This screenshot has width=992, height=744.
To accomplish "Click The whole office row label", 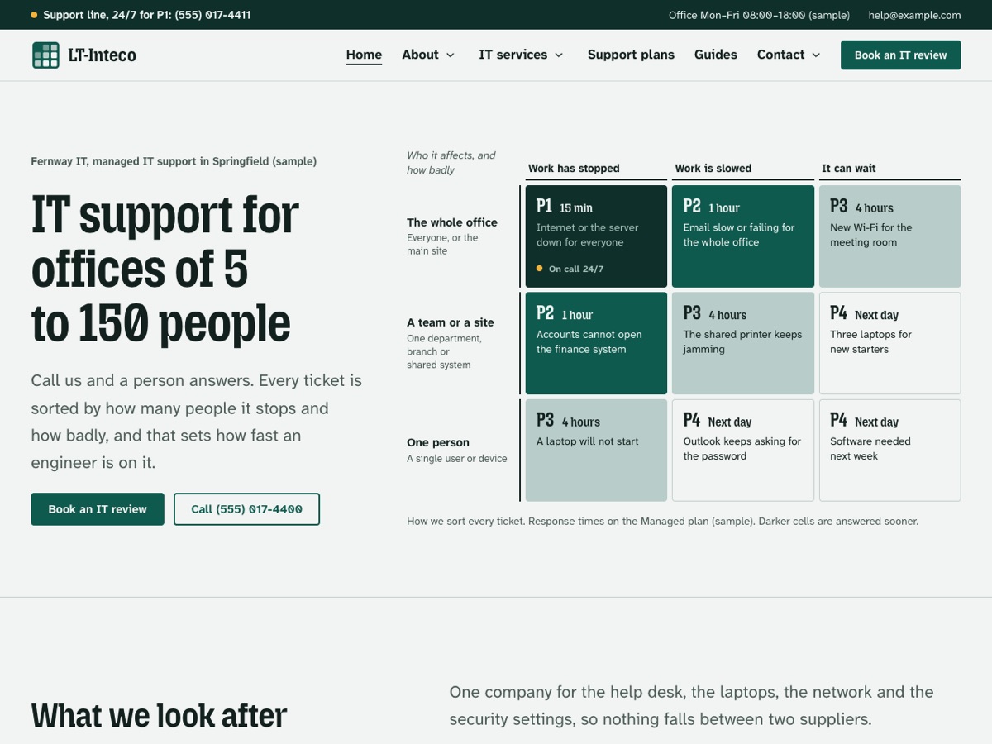I will coord(452,222).
